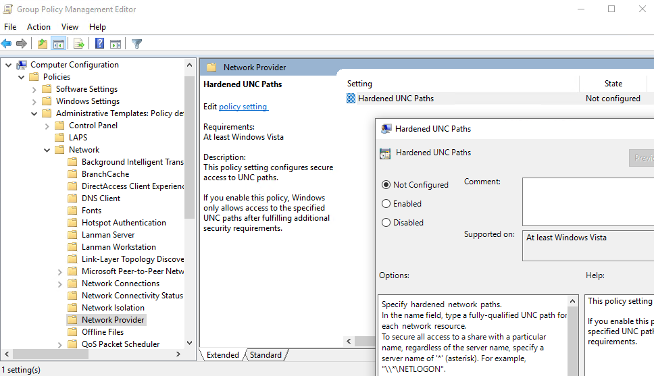The width and height of the screenshot is (654, 376).
Task: Click the Network Isolation folder icon
Action: click(72, 308)
